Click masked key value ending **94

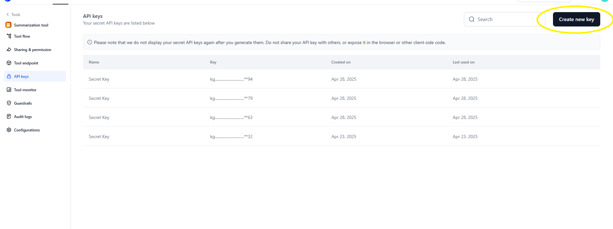[231, 79]
